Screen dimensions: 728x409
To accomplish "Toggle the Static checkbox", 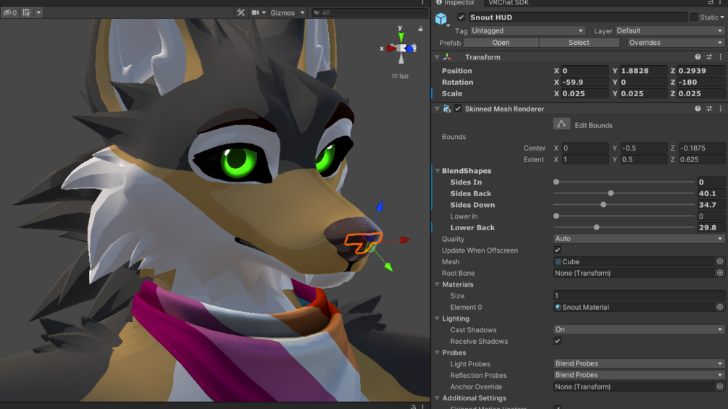I will 694,17.
